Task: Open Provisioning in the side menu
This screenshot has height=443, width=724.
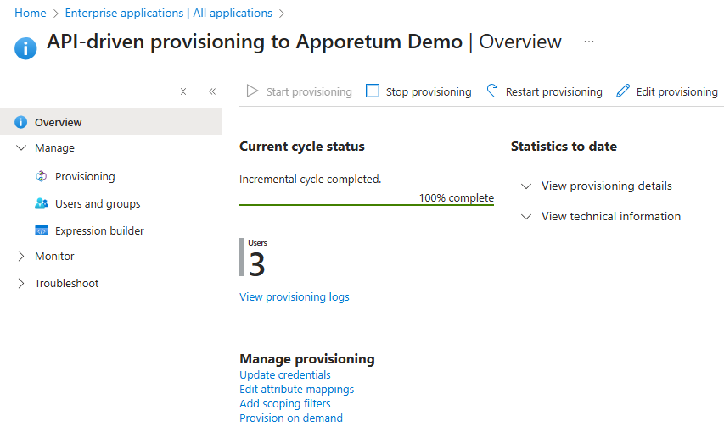Action: click(85, 176)
